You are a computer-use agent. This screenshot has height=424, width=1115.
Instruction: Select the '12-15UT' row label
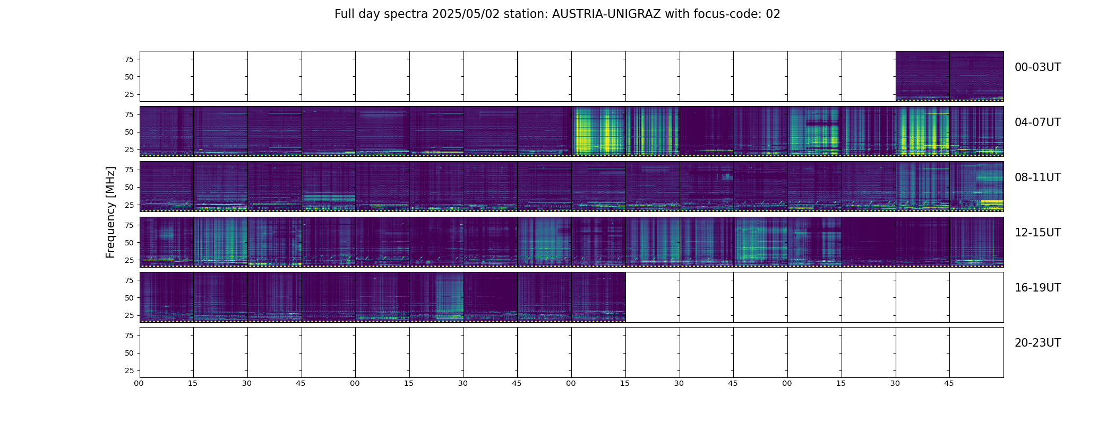[1037, 233]
